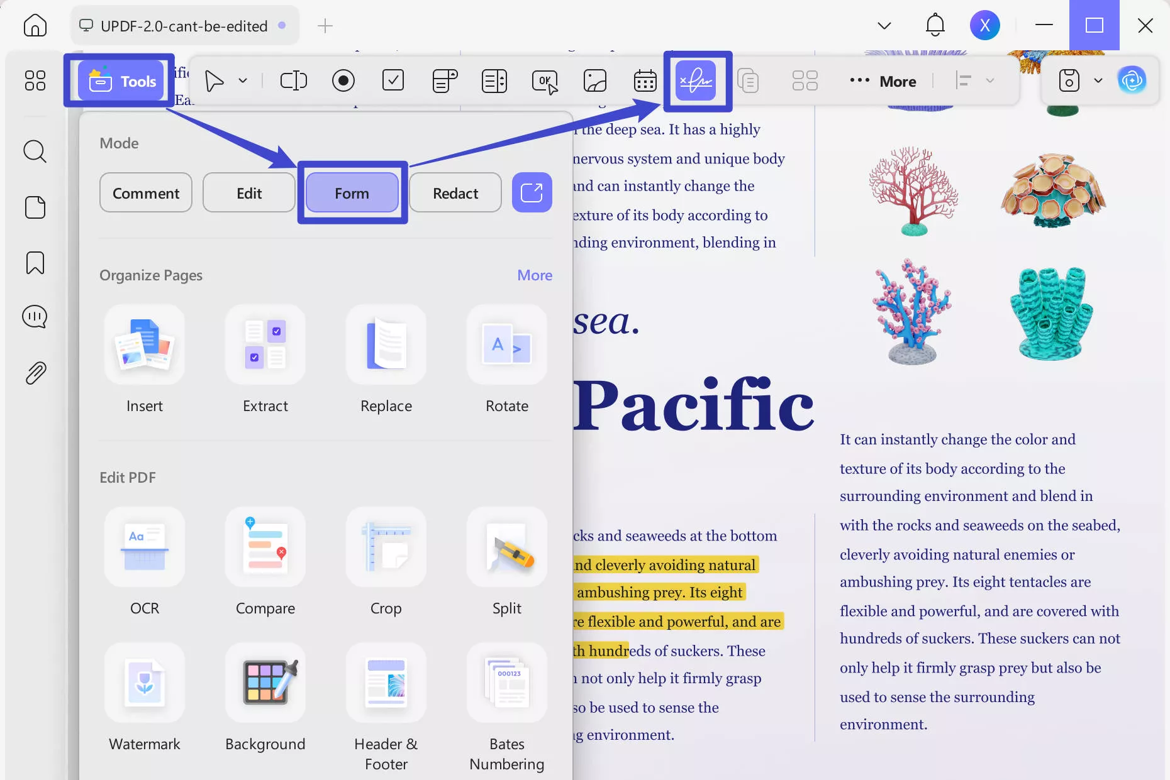Switch to Form mode
The width and height of the screenshot is (1170, 780).
coord(352,193)
